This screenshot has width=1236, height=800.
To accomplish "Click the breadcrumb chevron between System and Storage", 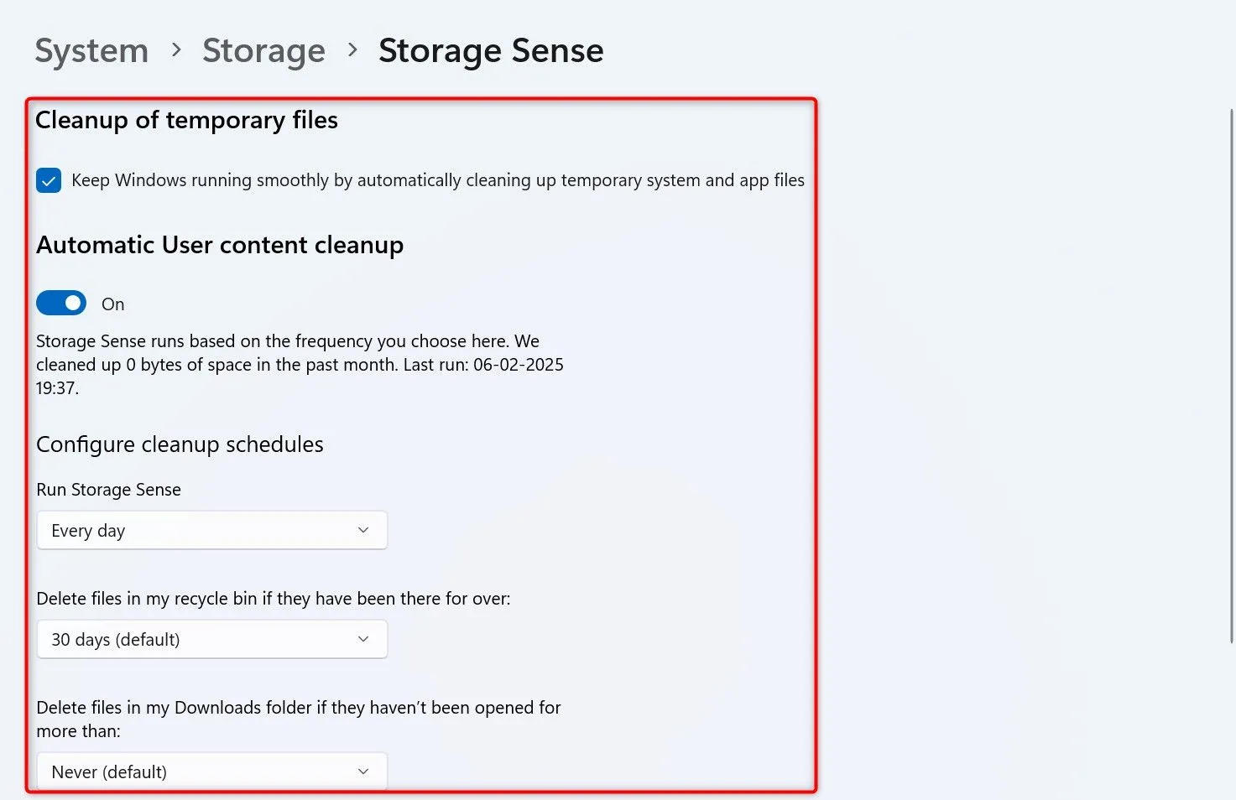I will 176,50.
